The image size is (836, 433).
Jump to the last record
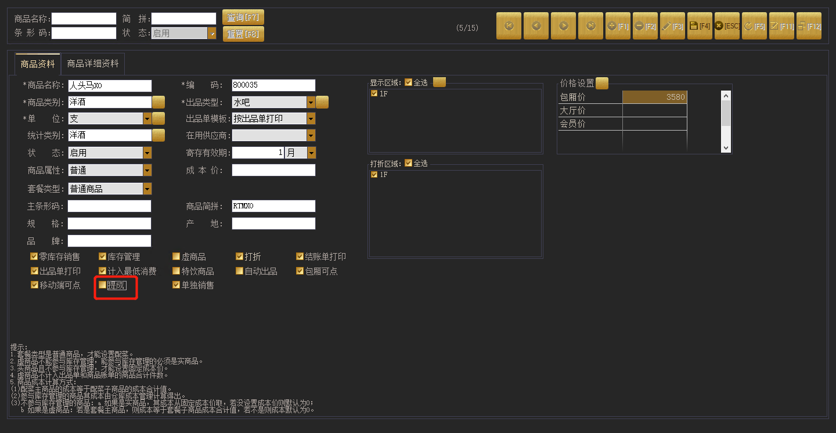pos(591,26)
